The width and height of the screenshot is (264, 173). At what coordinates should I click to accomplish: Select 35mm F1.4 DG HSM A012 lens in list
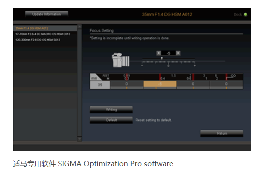45,28
